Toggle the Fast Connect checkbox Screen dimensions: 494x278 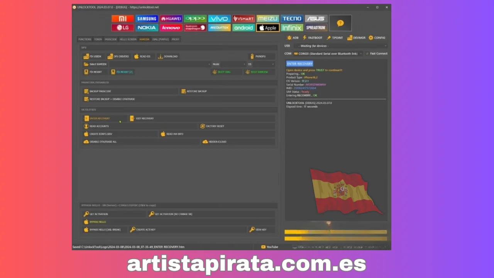(367, 54)
